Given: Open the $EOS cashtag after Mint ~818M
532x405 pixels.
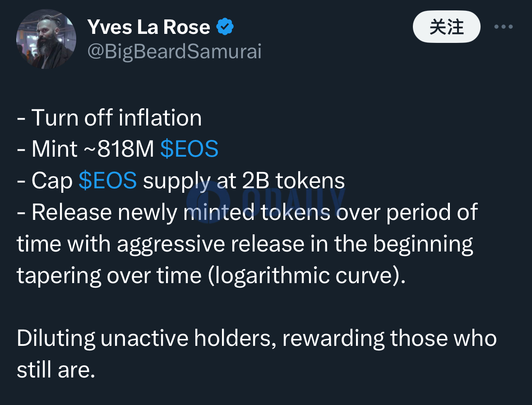Looking at the screenshot, I should 190,149.
